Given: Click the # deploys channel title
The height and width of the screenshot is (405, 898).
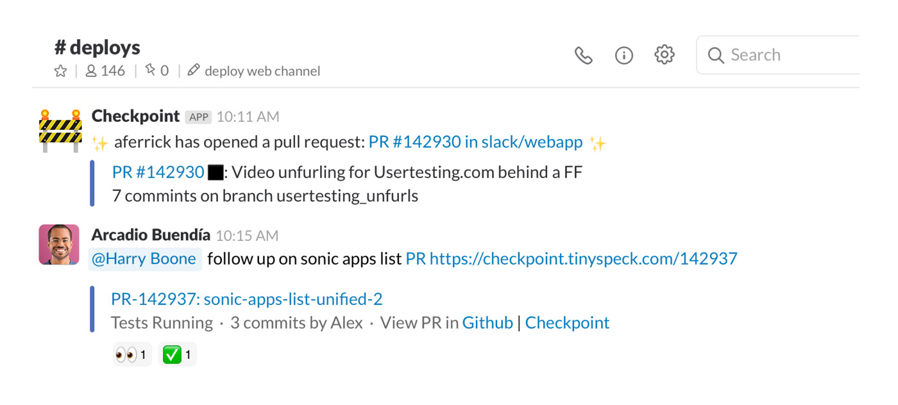Looking at the screenshot, I should pos(97,47).
